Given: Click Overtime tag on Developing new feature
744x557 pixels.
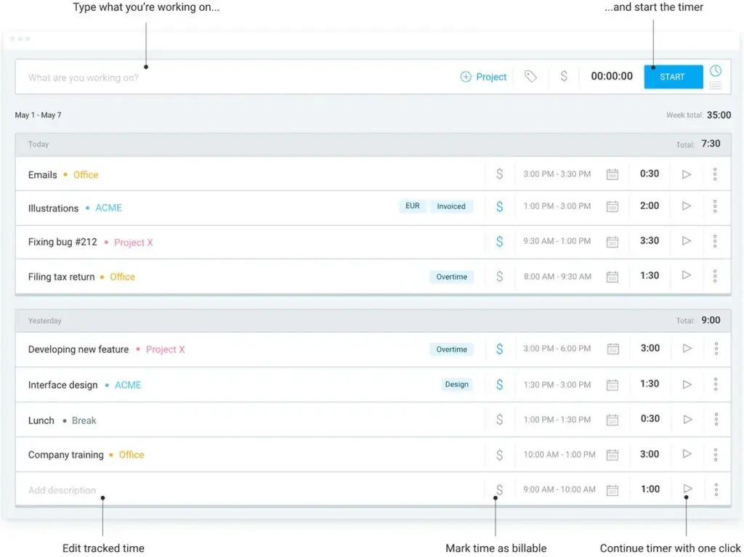Looking at the screenshot, I should click(x=452, y=349).
